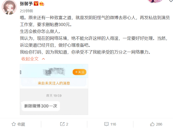Click the like count 286
Viewport: 173px width, 128px height.
point(159,124)
